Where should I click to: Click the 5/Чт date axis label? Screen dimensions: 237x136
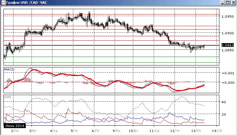click(x=74, y=131)
